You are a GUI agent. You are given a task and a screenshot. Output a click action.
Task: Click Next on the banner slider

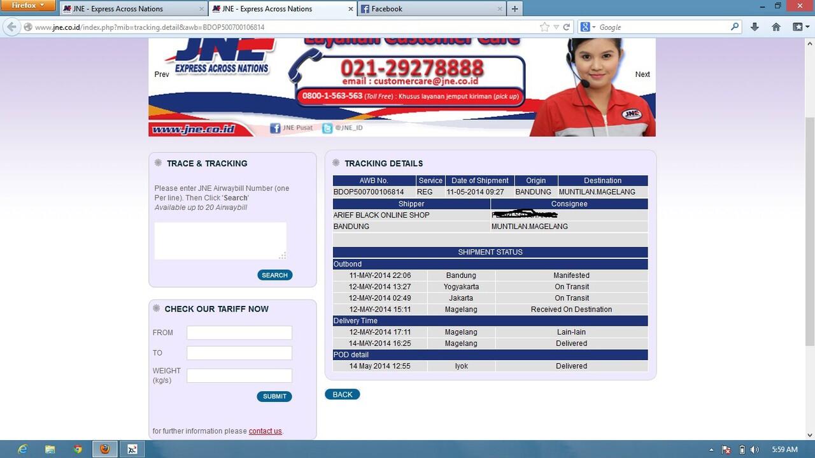(642, 74)
